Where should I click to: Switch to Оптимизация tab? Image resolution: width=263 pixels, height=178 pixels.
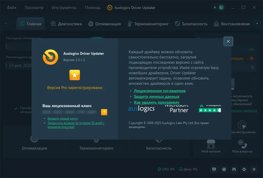(104, 24)
